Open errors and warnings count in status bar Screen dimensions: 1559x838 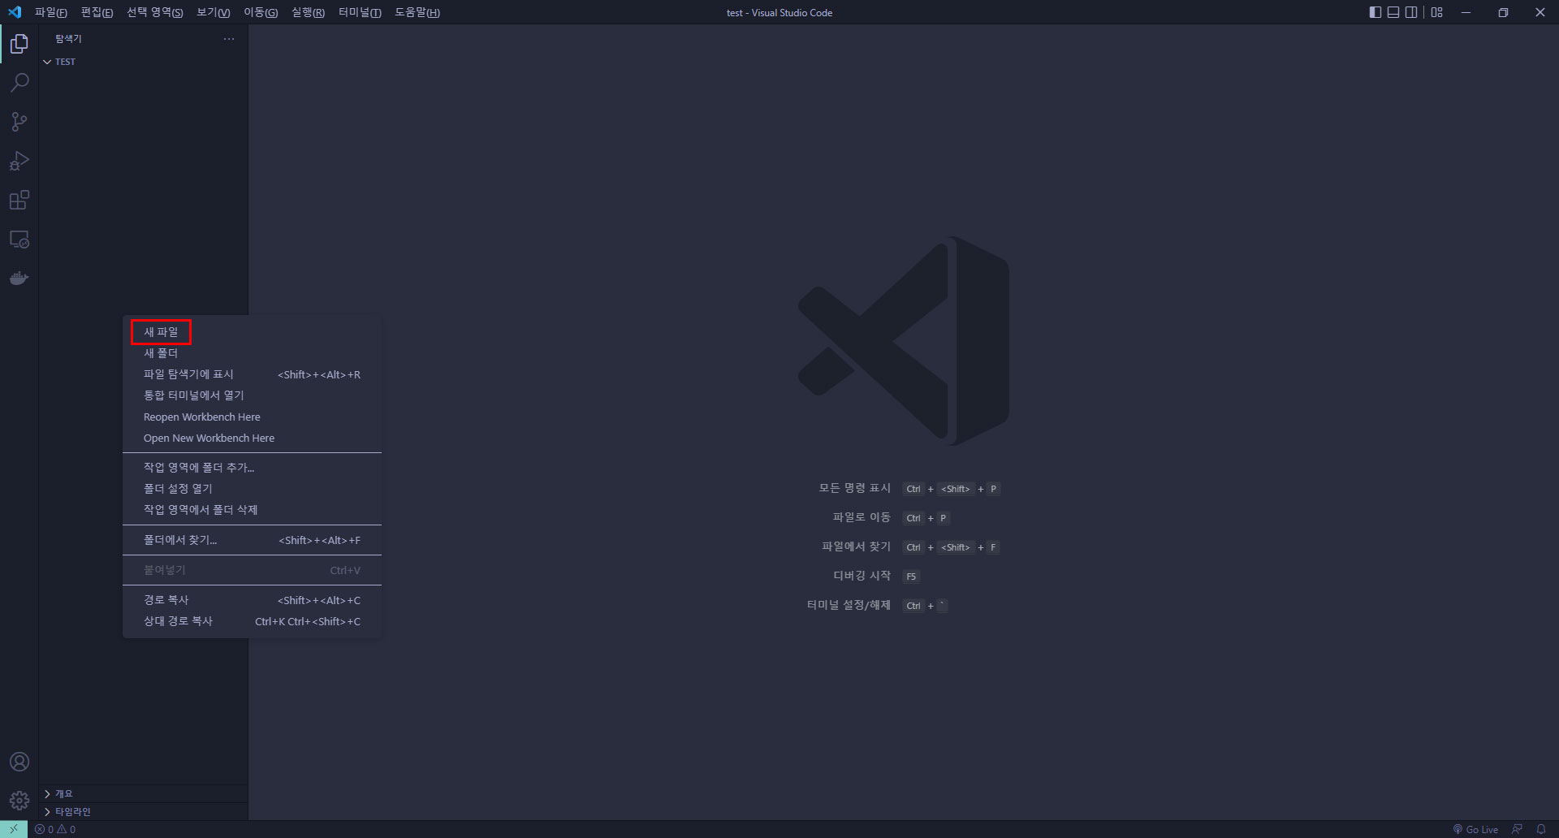click(x=55, y=829)
